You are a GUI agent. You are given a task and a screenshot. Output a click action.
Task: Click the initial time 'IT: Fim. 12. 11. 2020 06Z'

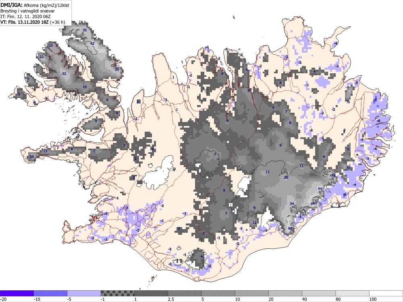[26, 17]
